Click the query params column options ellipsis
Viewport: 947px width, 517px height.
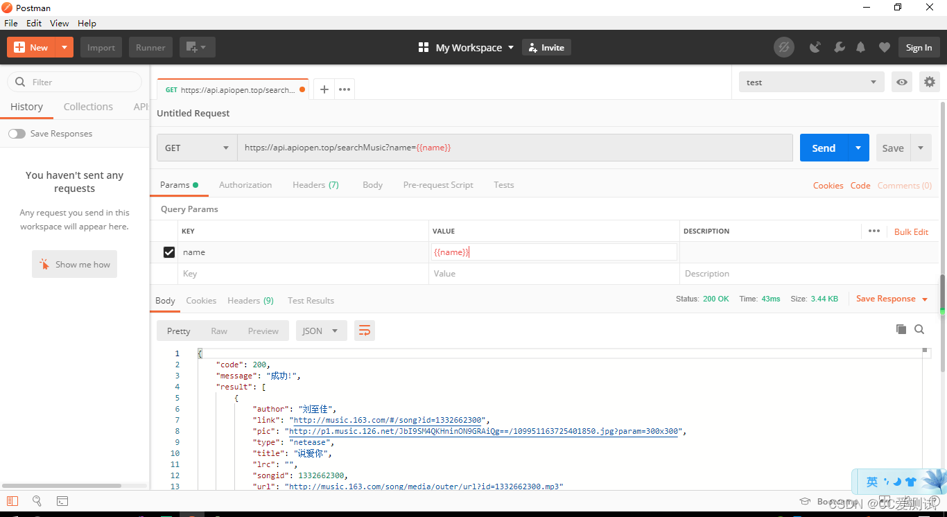point(874,231)
